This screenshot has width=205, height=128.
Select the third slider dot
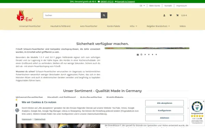(149, 55)
